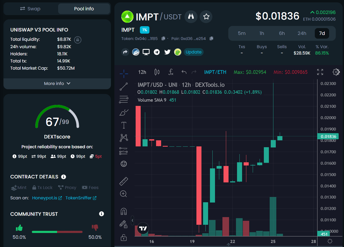Click the 1% fee badge
This screenshot has width=344, height=247.
tap(145, 30)
